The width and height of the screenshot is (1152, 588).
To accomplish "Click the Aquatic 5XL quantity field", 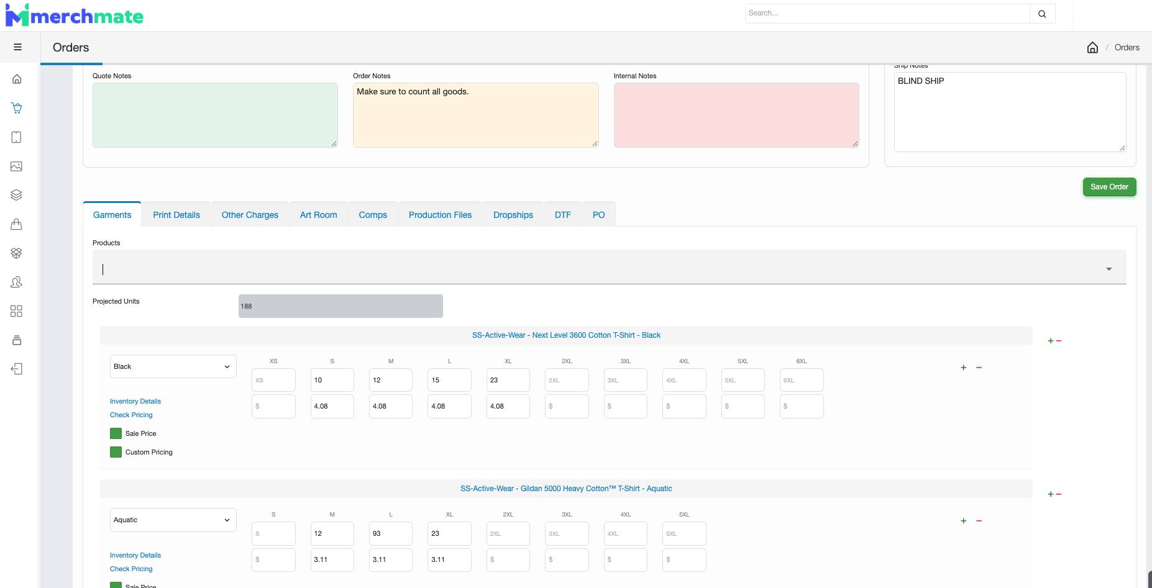I will 684,533.
